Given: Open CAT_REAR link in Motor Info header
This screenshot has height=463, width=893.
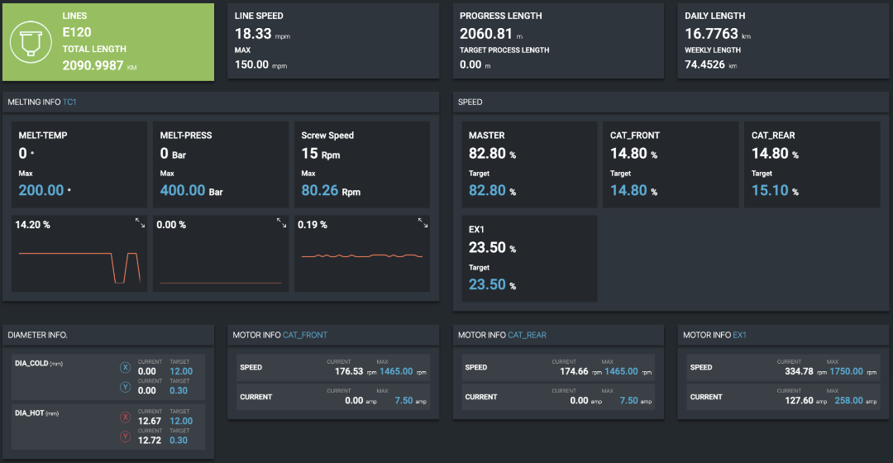Looking at the screenshot, I should point(527,335).
